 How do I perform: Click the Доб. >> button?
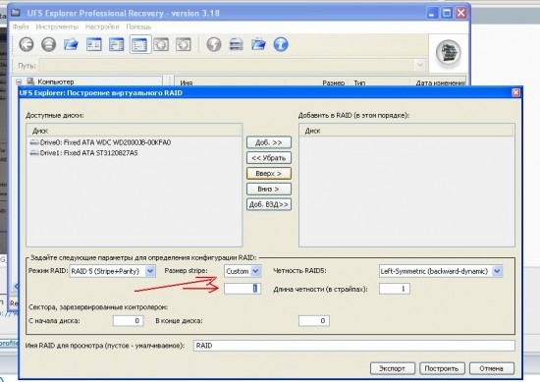[269, 142]
